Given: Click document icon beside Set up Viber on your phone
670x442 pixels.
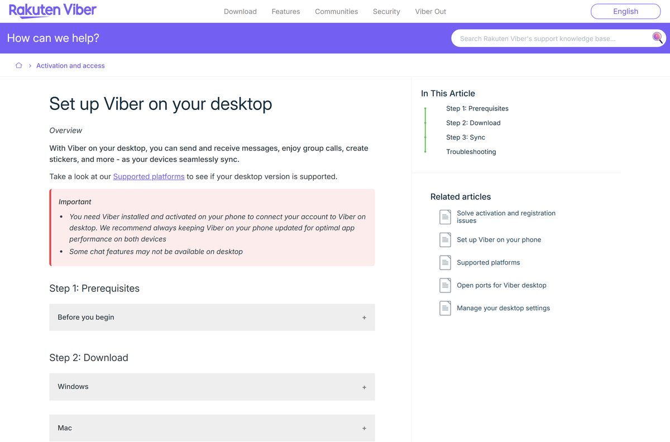Looking at the screenshot, I should pyautogui.click(x=445, y=240).
